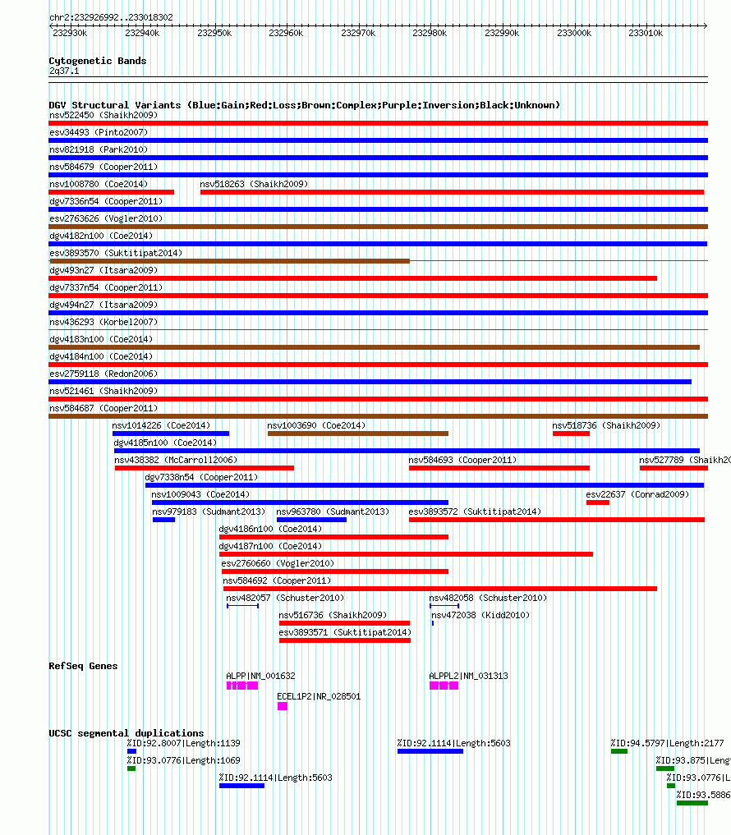Open the dgv7338n54 (Cooper2011) label
The image size is (731, 835).
click(x=201, y=477)
